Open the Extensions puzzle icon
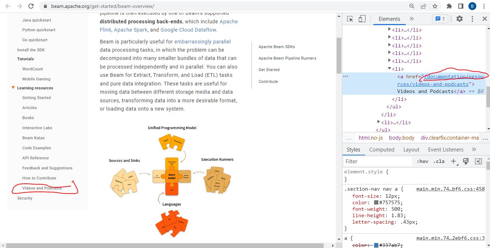 pyautogui.click(x=449, y=6)
